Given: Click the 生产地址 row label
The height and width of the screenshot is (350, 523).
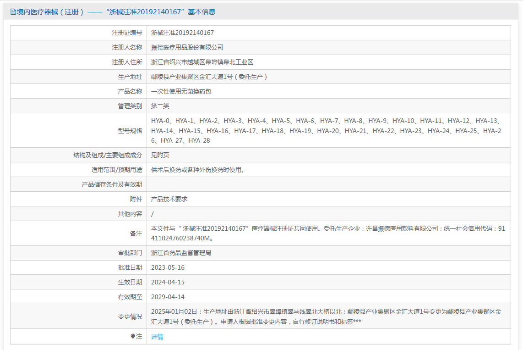Looking at the screenshot, I should (130, 77).
